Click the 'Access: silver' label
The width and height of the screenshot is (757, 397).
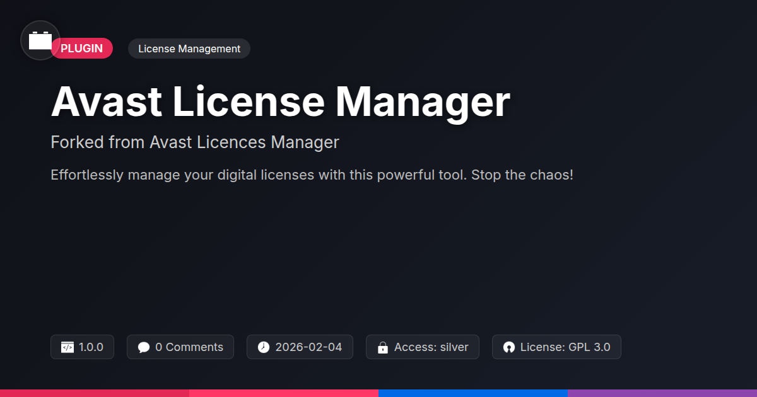coord(431,347)
